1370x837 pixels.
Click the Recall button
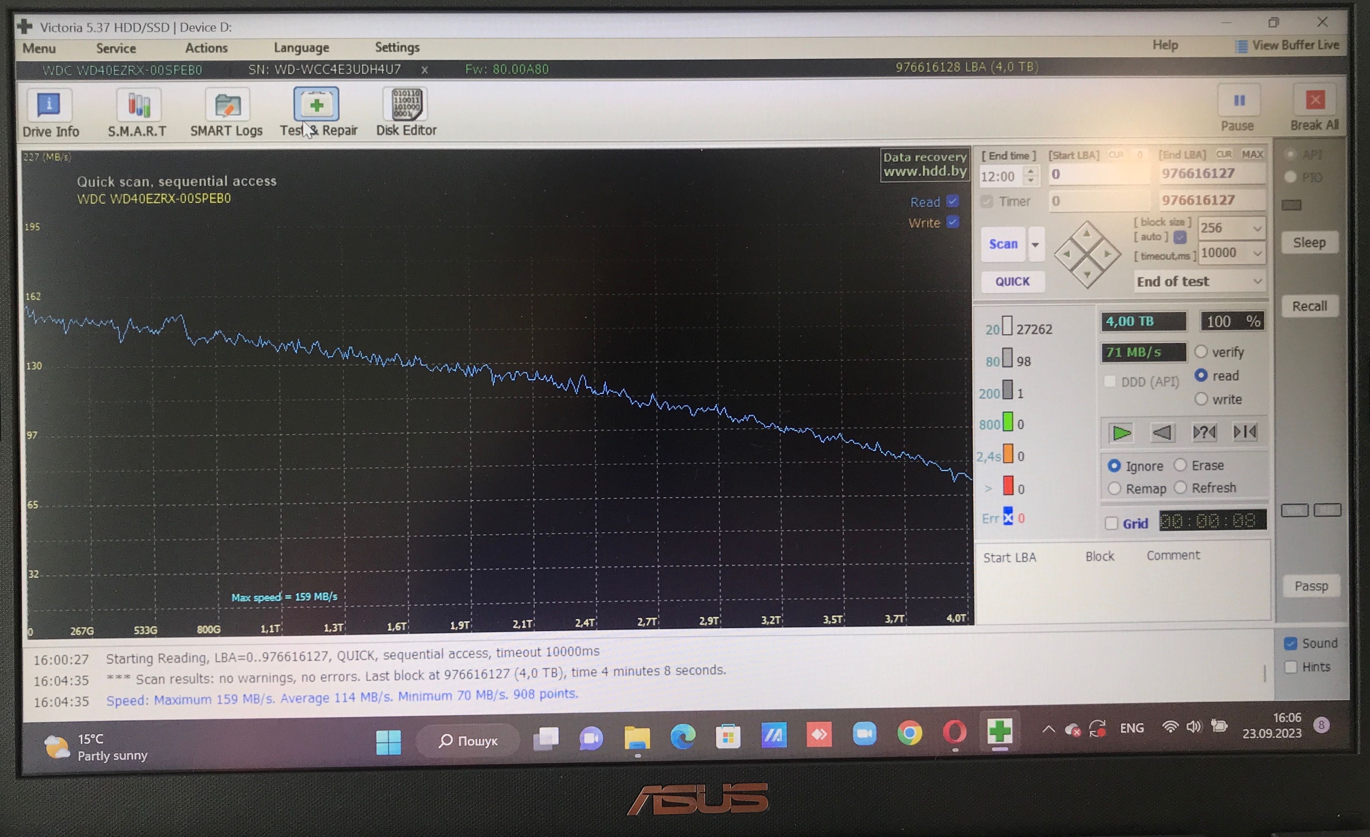pos(1309,306)
